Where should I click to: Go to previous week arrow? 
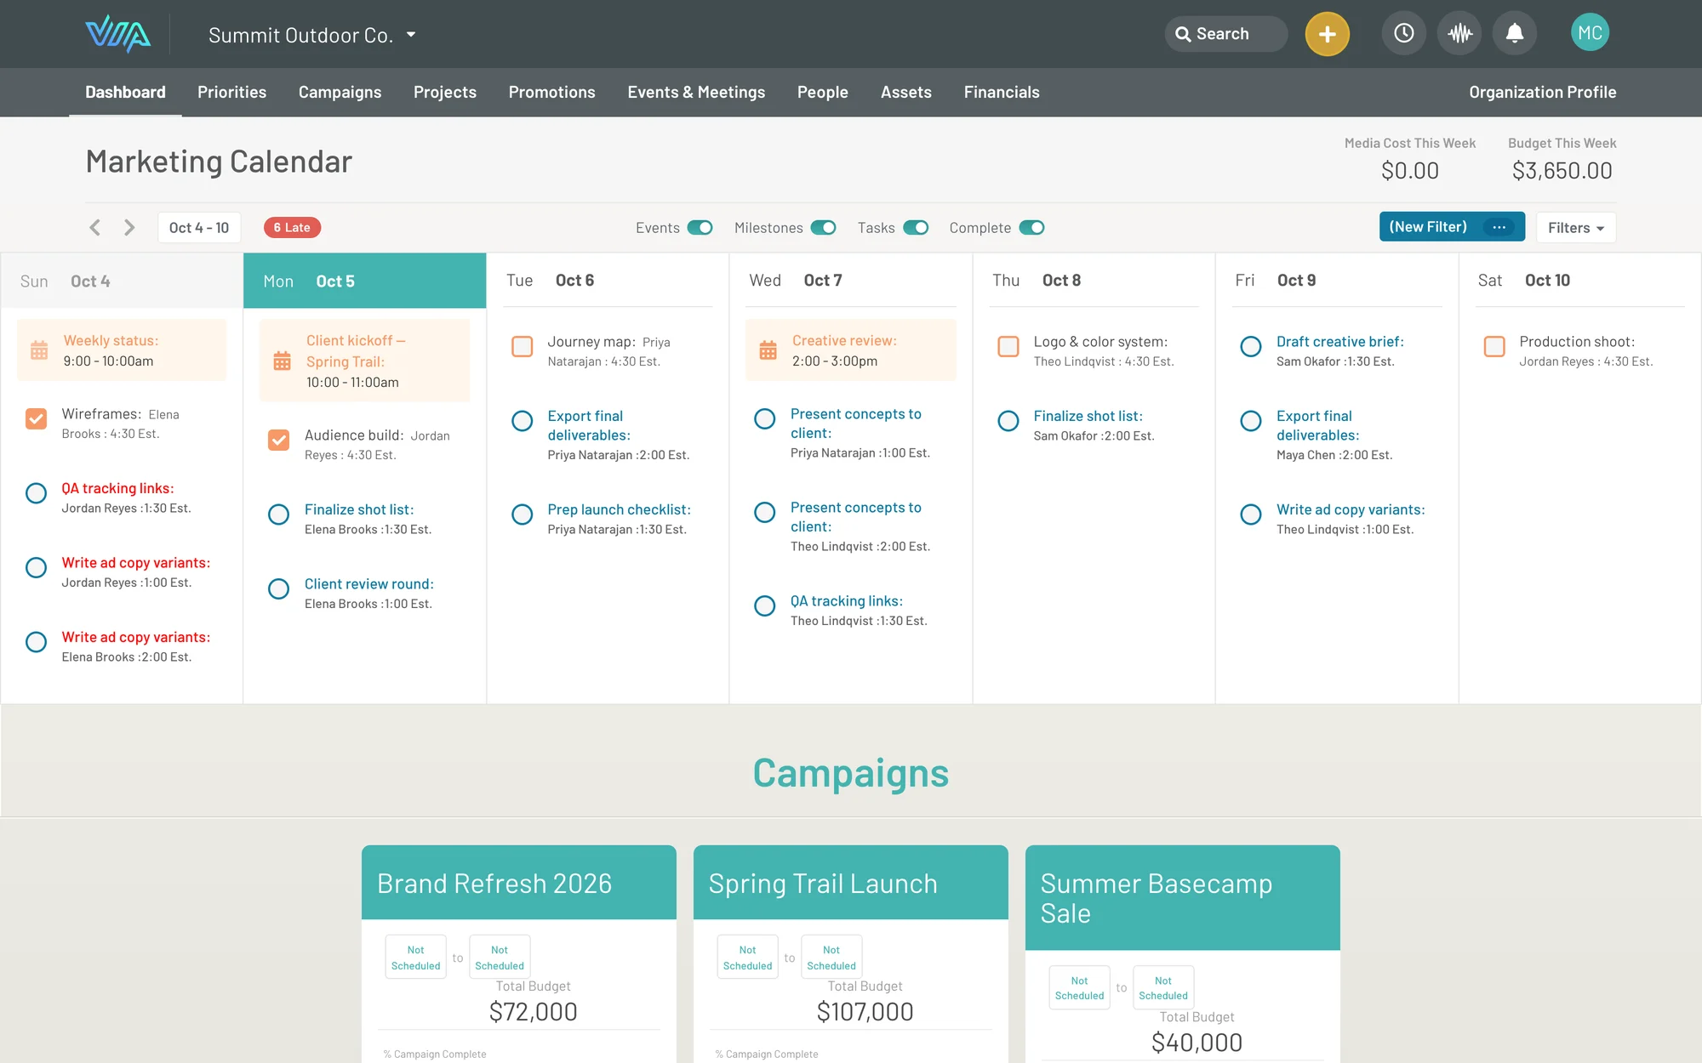coord(95,227)
